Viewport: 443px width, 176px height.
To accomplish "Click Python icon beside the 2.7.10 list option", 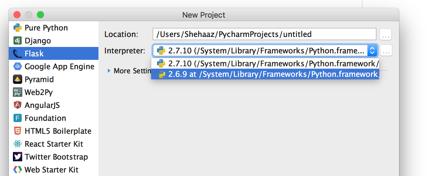I will (161, 64).
